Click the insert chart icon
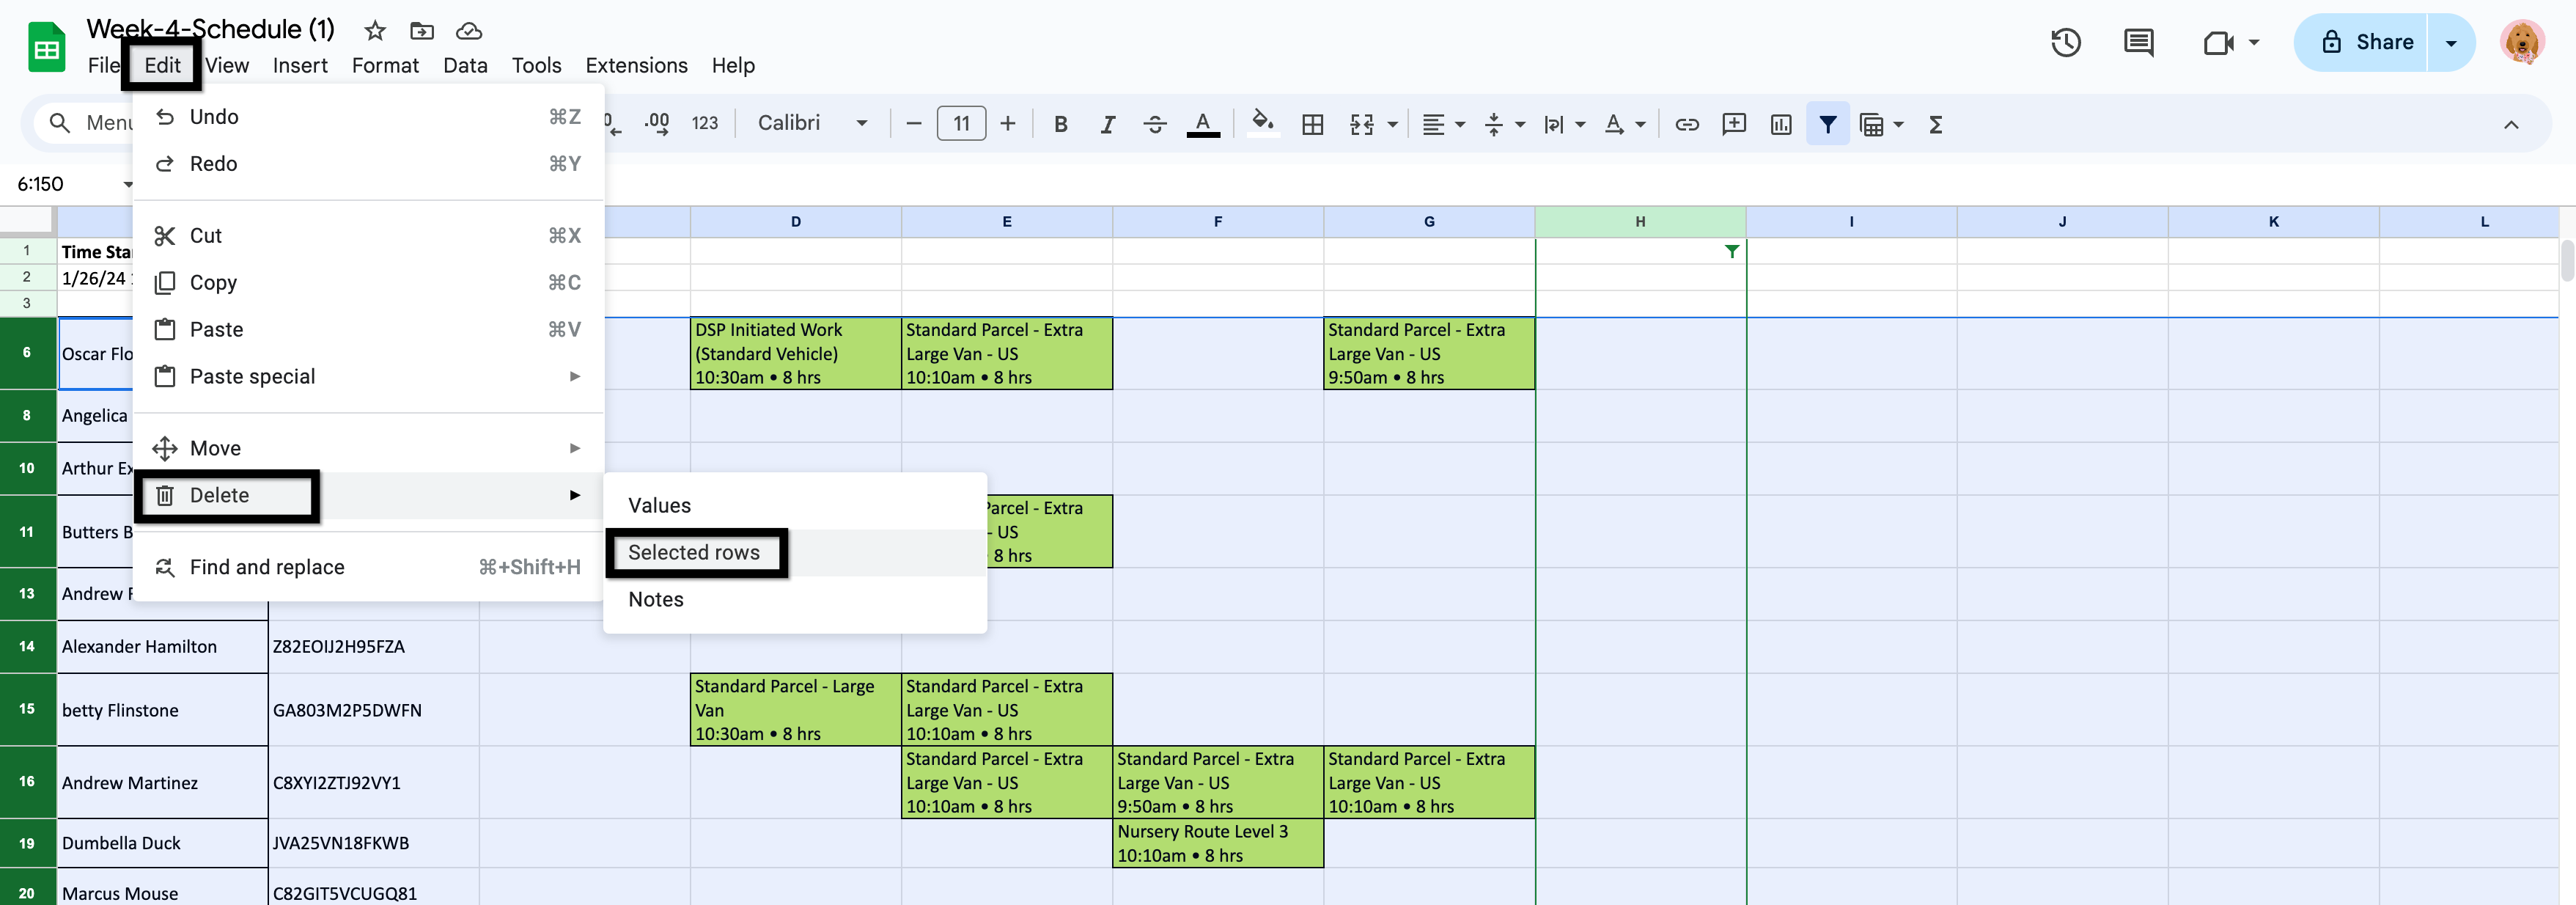The image size is (2576, 905). 1780,124
